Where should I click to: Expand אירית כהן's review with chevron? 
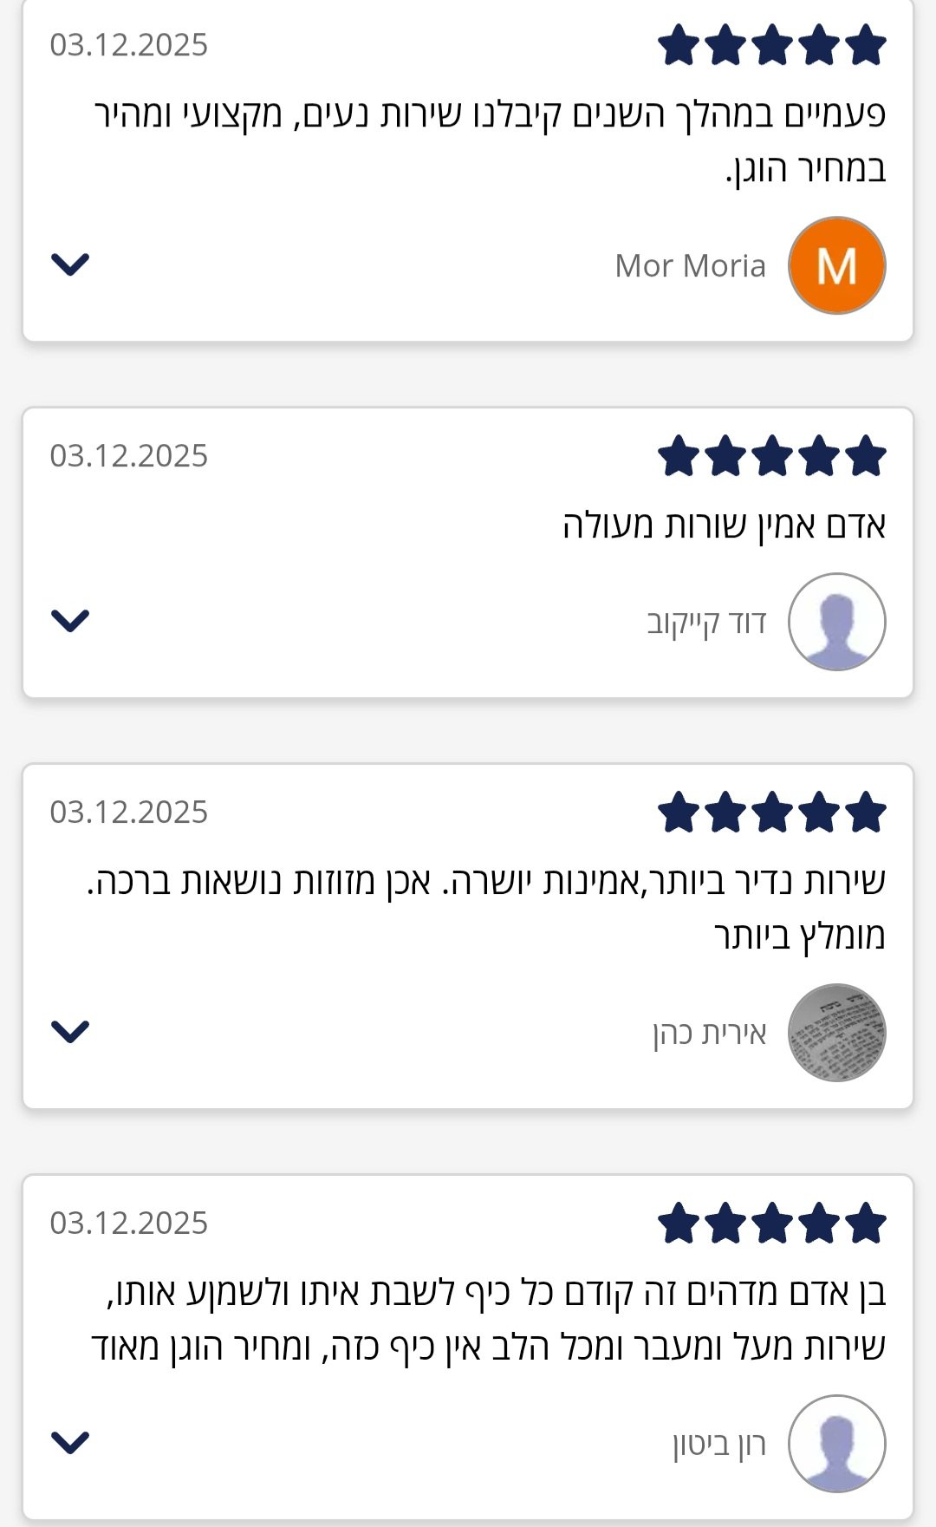70,1031
